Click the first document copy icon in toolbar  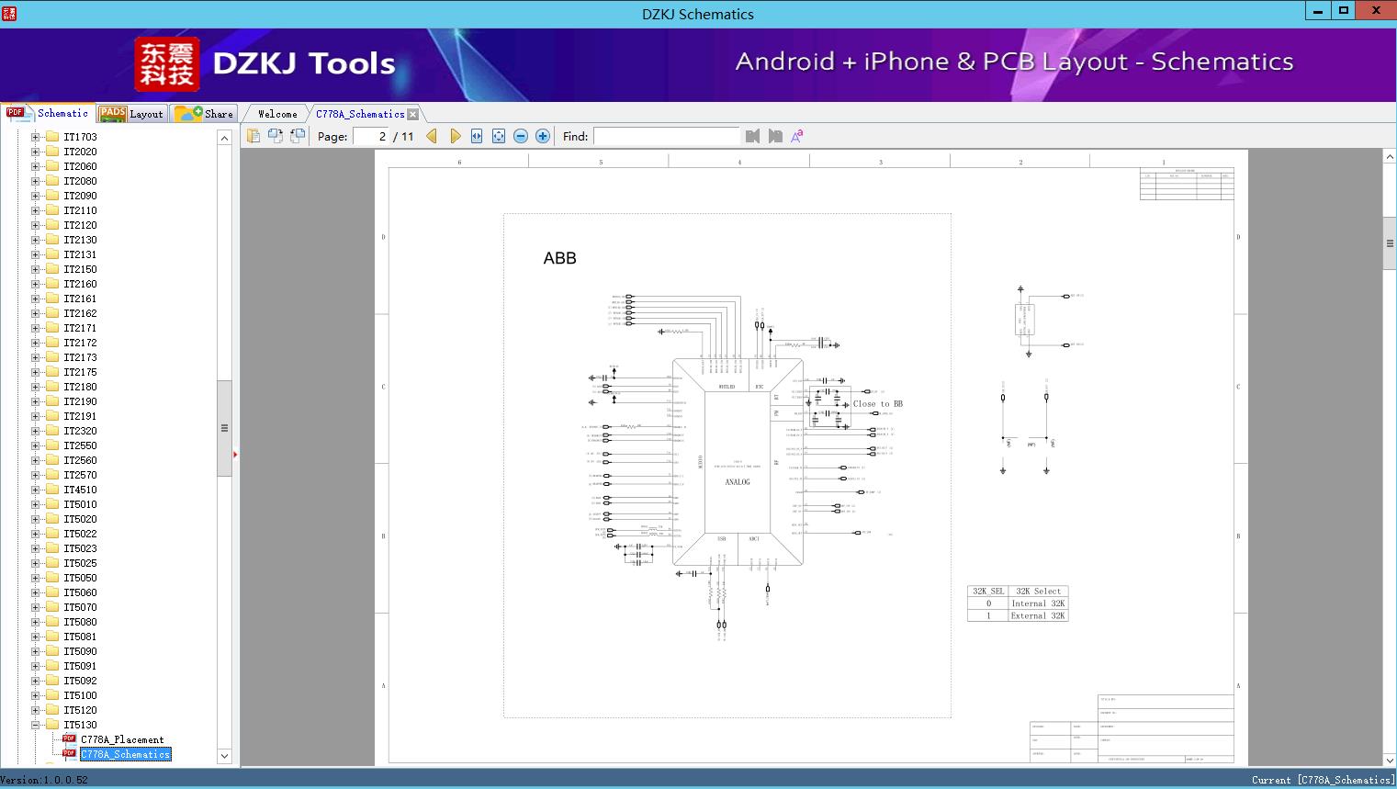click(253, 136)
